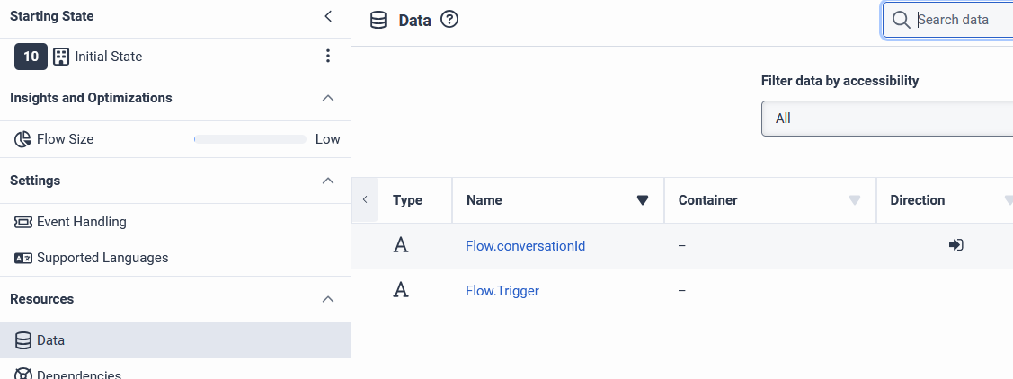
Task: Click the Initial State building icon
Action: click(x=61, y=57)
